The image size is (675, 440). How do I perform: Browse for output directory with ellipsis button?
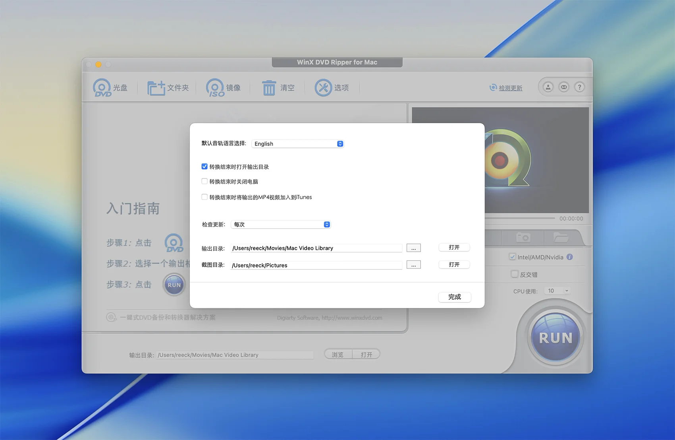413,248
